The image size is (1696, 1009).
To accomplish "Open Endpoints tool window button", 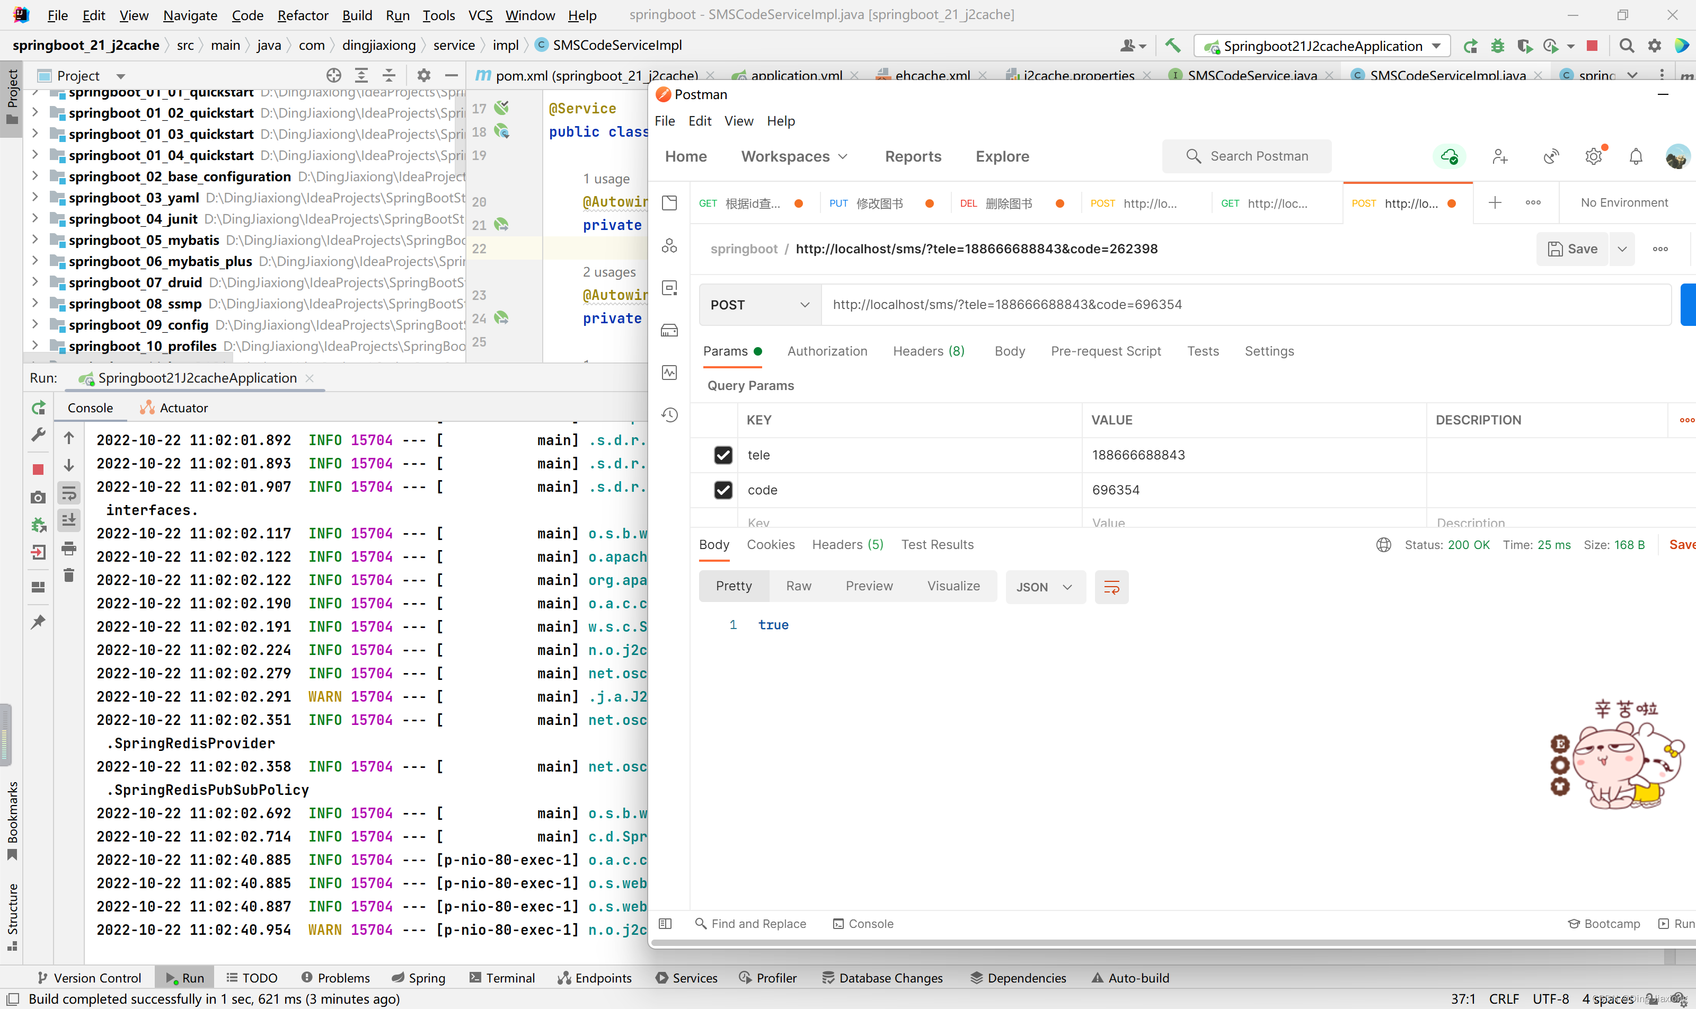I will [x=595, y=978].
